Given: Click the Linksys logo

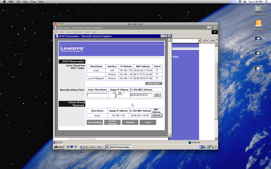Looking at the screenshot, I should click(x=72, y=49).
